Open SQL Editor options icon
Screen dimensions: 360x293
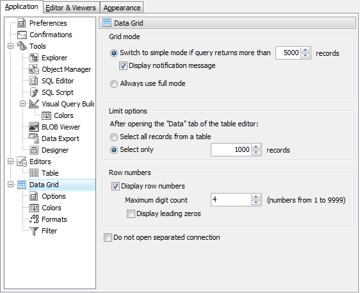pyautogui.click(x=34, y=81)
